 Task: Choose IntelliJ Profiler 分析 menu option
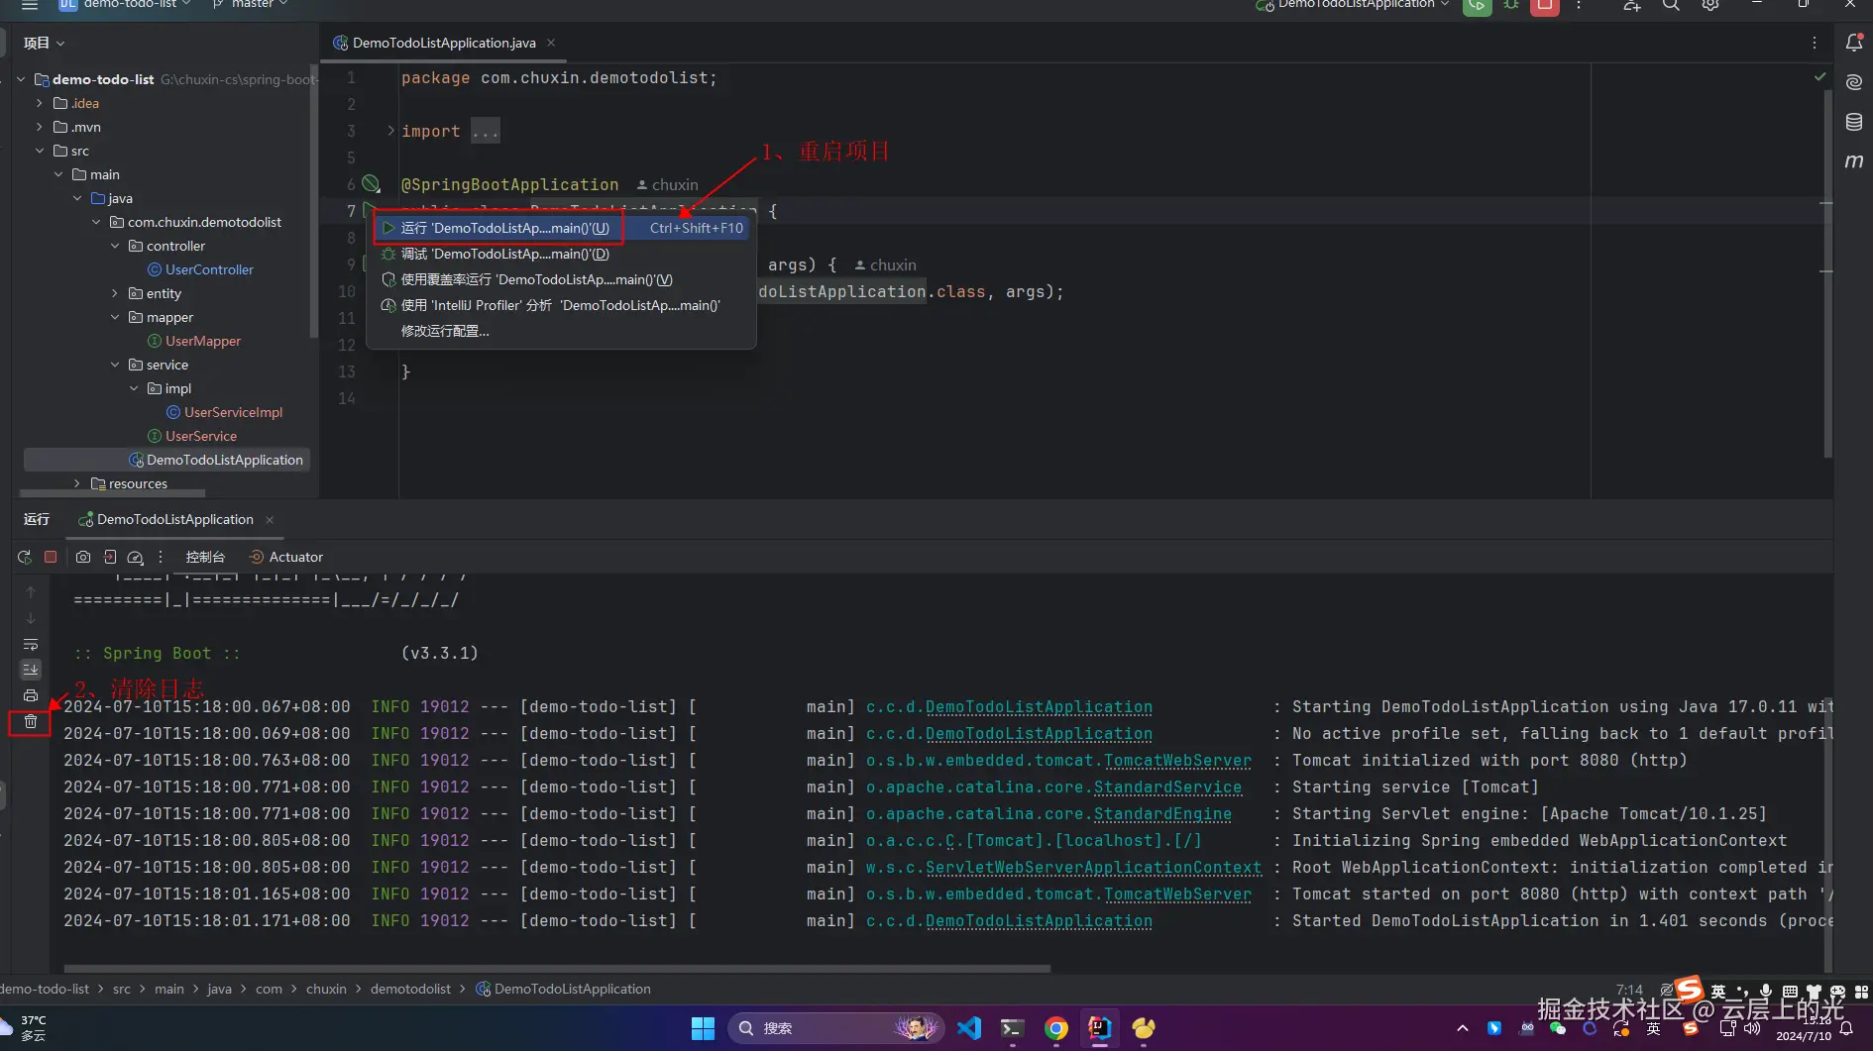[562, 305]
